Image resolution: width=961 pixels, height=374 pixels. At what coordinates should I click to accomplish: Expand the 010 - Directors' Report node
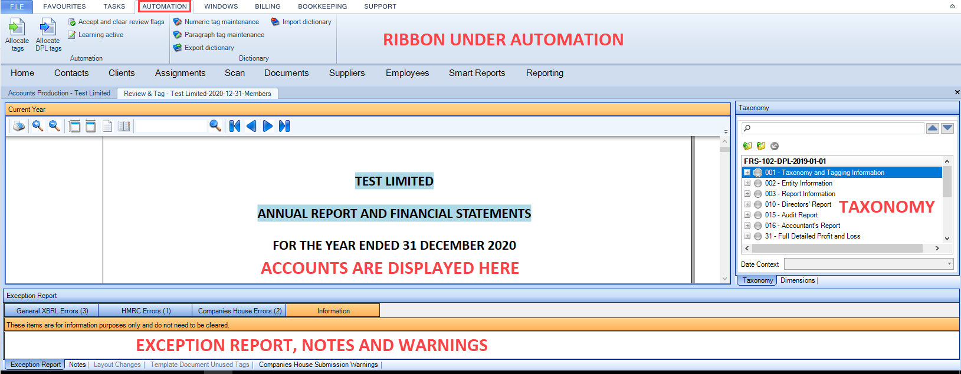click(x=747, y=204)
